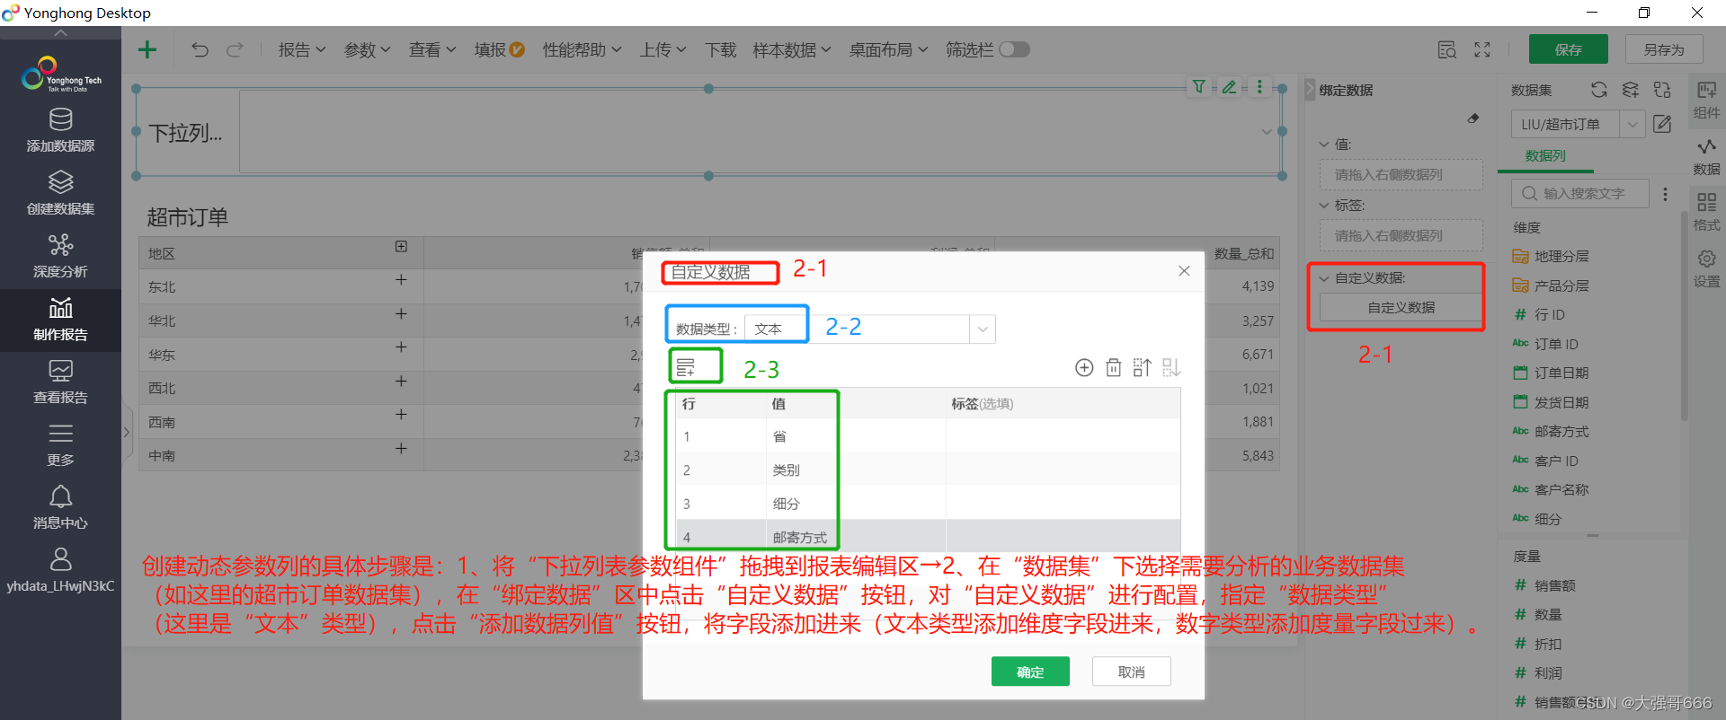
Task: Select Make Report (制作报告) in sidebar
Action: [x=60, y=320]
